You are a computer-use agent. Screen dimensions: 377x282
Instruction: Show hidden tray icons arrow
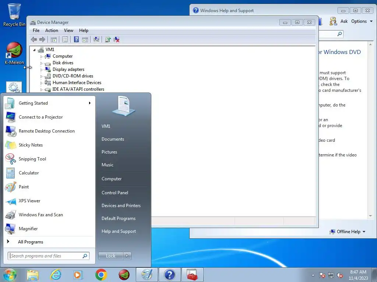point(313,275)
